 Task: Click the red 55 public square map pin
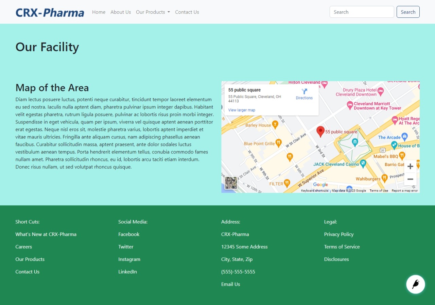tap(320, 131)
